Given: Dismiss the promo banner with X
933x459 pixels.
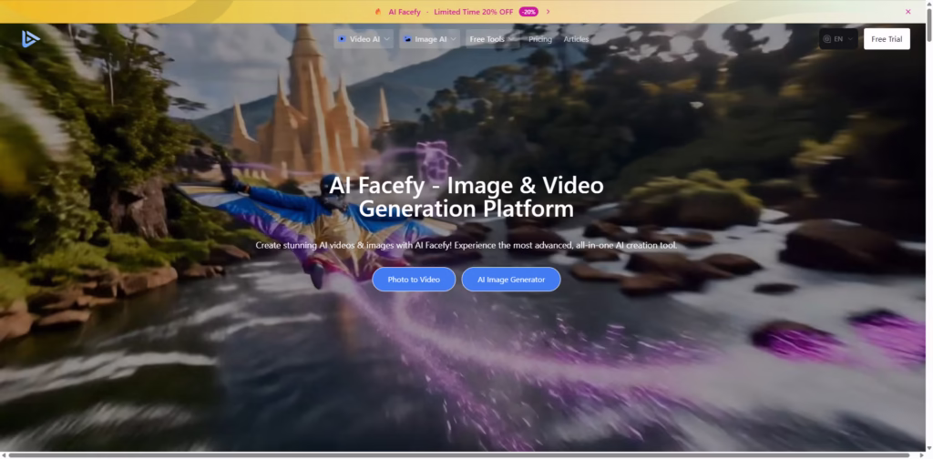Looking at the screenshot, I should point(907,12).
